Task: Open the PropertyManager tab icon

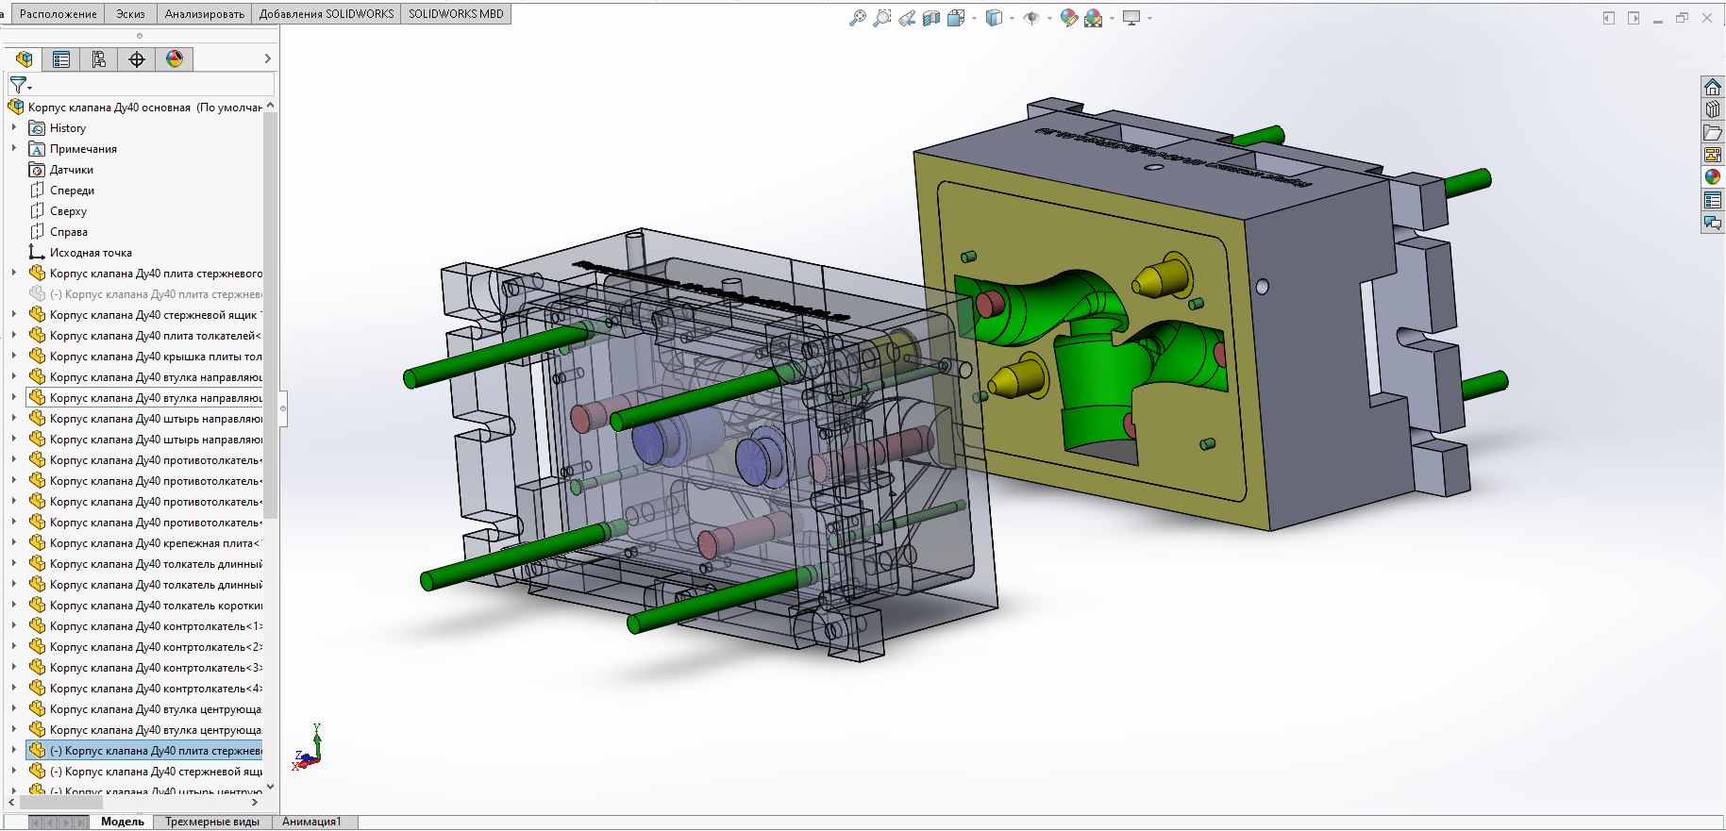Action: click(x=61, y=59)
